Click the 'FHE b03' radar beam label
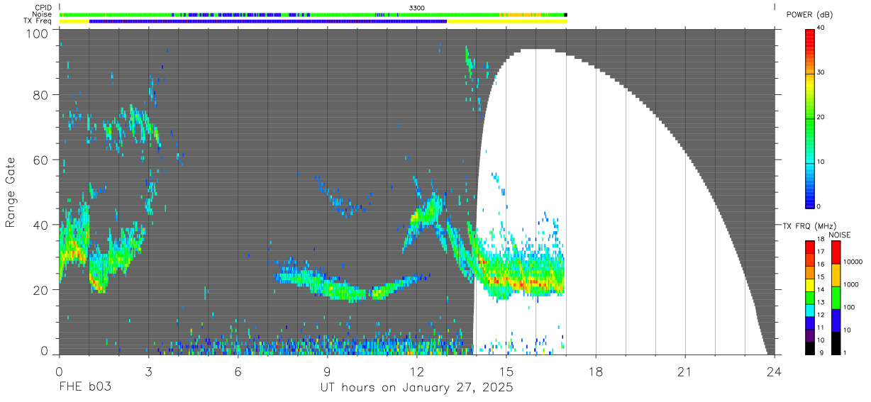Viewport: 871px width, 402px height. coord(84,389)
